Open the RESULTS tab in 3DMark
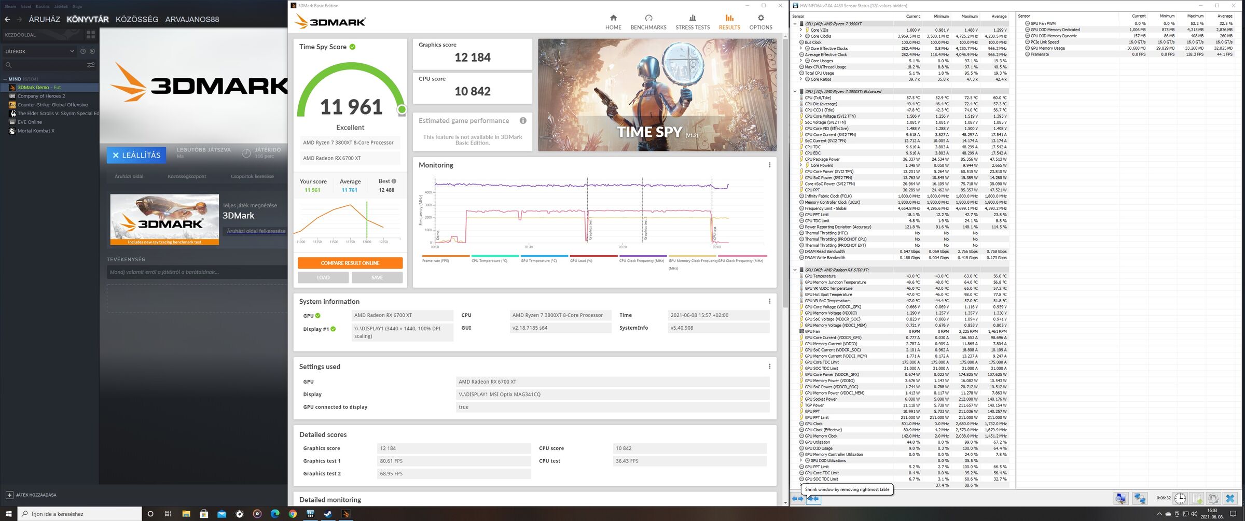 point(729,22)
